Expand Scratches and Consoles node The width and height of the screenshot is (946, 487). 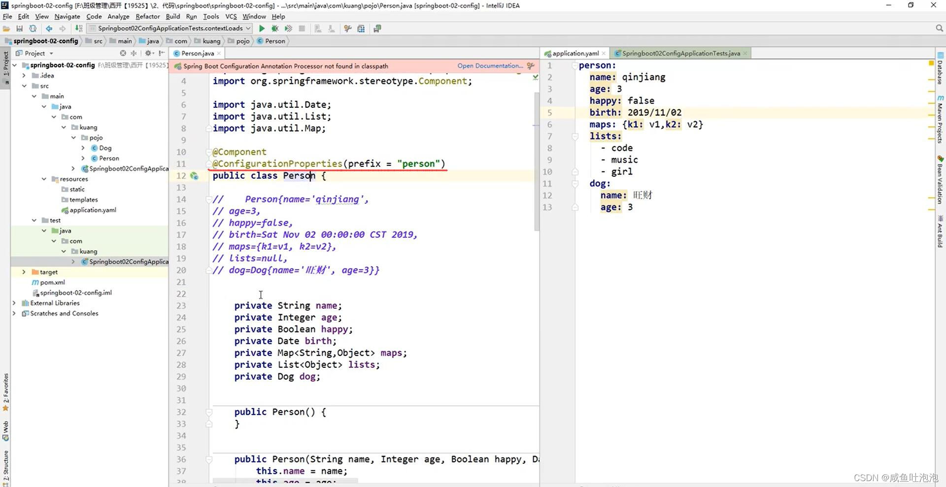14,313
